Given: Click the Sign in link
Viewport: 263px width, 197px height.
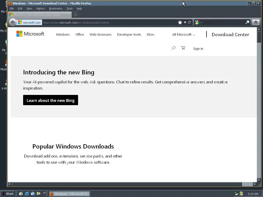Looking at the screenshot, I should [x=198, y=48].
